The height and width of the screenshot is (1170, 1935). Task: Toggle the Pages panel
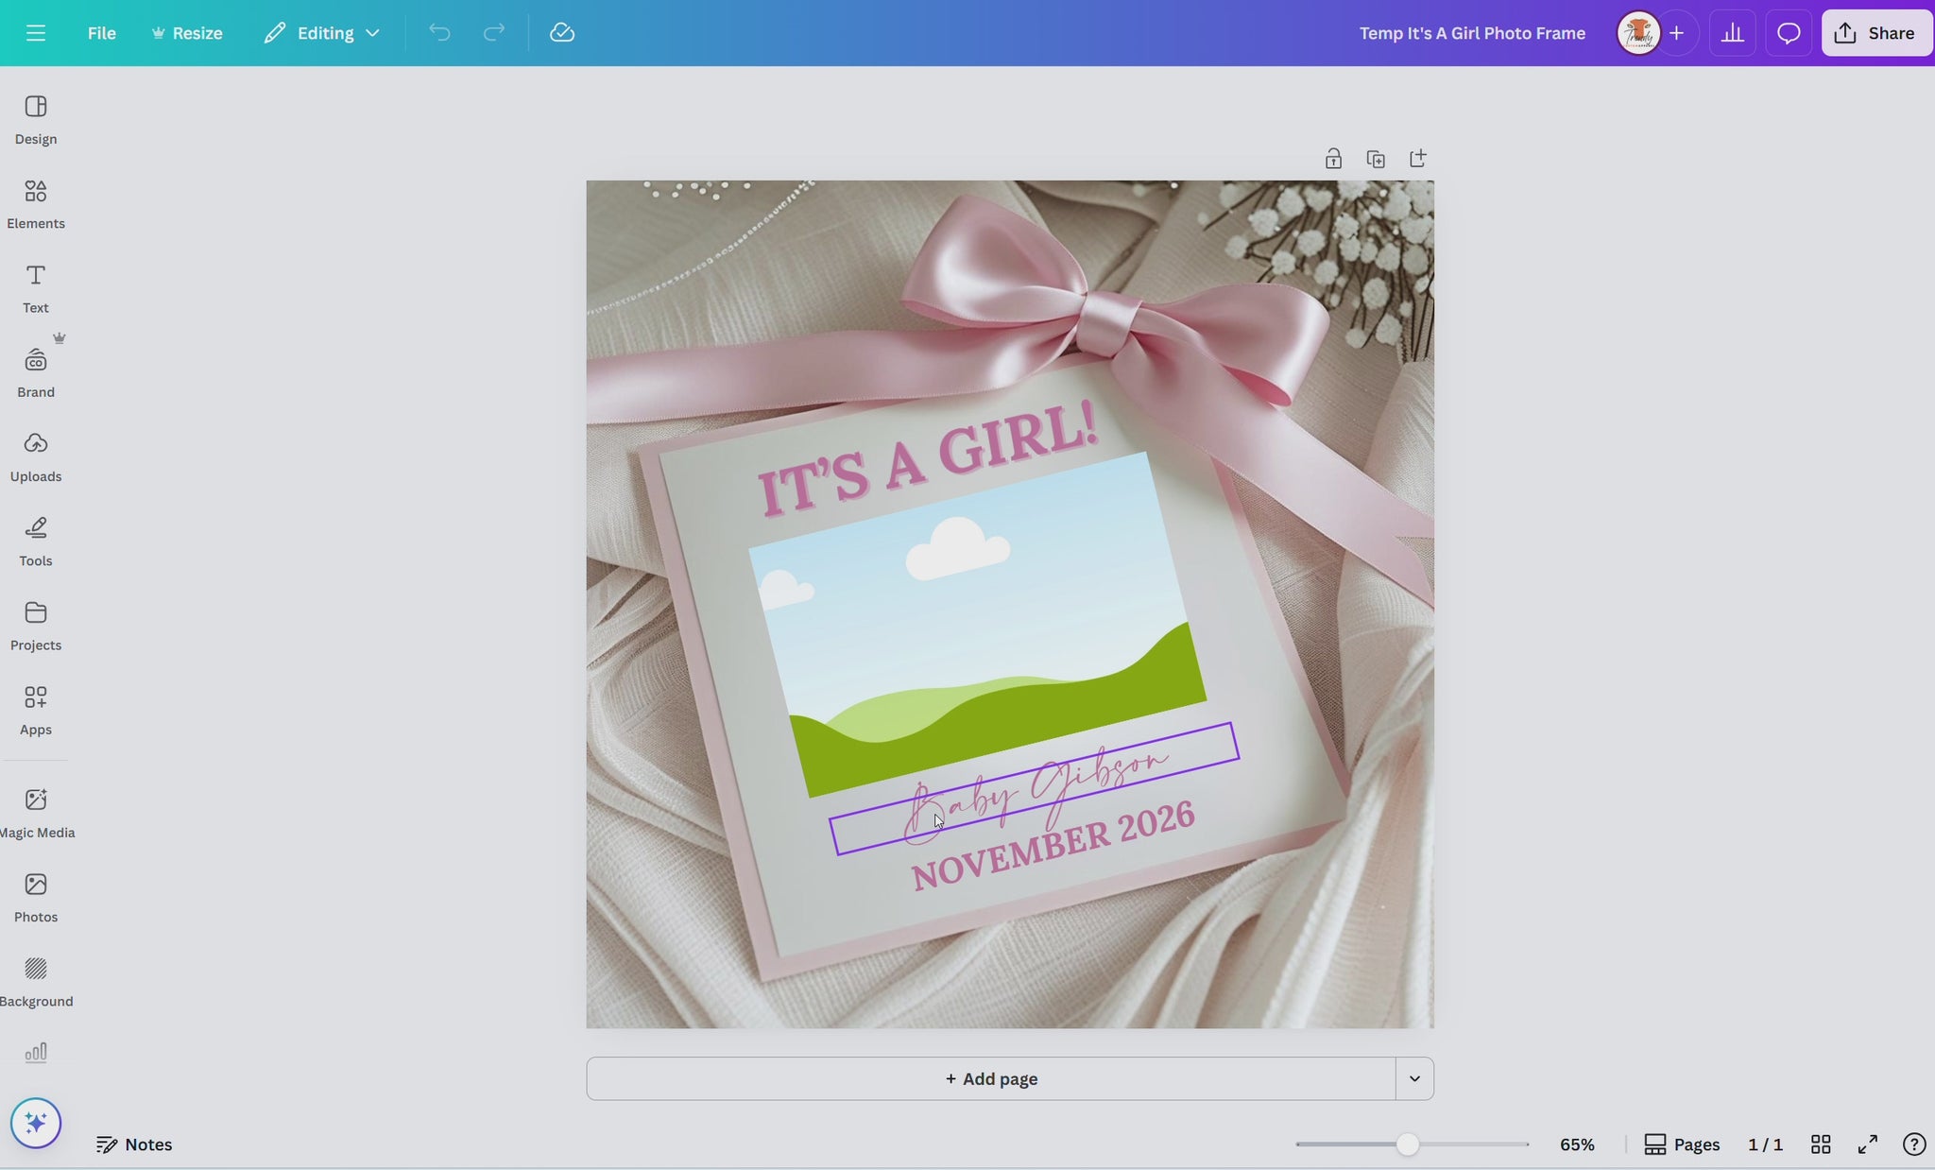pyautogui.click(x=1682, y=1144)
